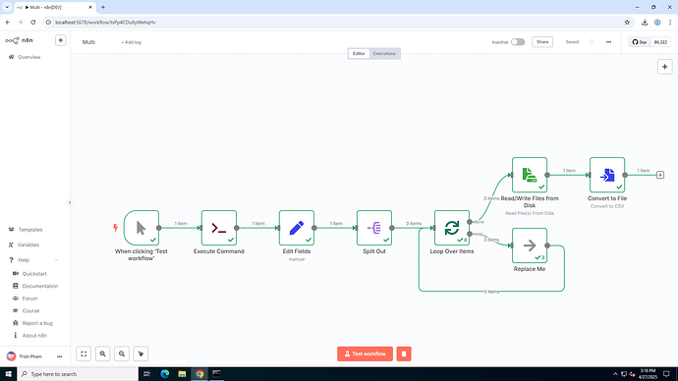Screen dimensions: 678x381
Task: Run the Test workflow button
Action: 365,354
